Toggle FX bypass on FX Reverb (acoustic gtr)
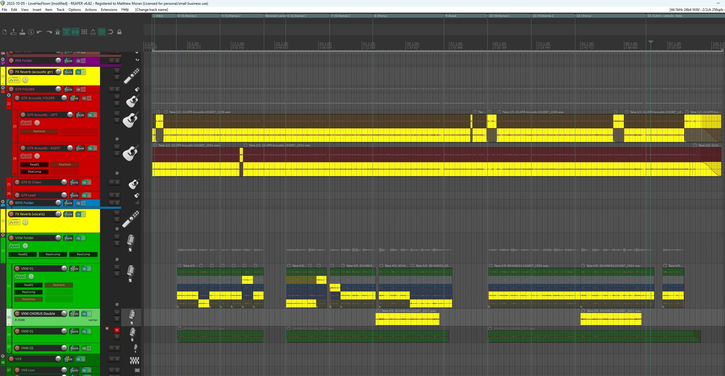Viewport: 725px width, 376px height. pyautogui.click(x=83, y=72)
